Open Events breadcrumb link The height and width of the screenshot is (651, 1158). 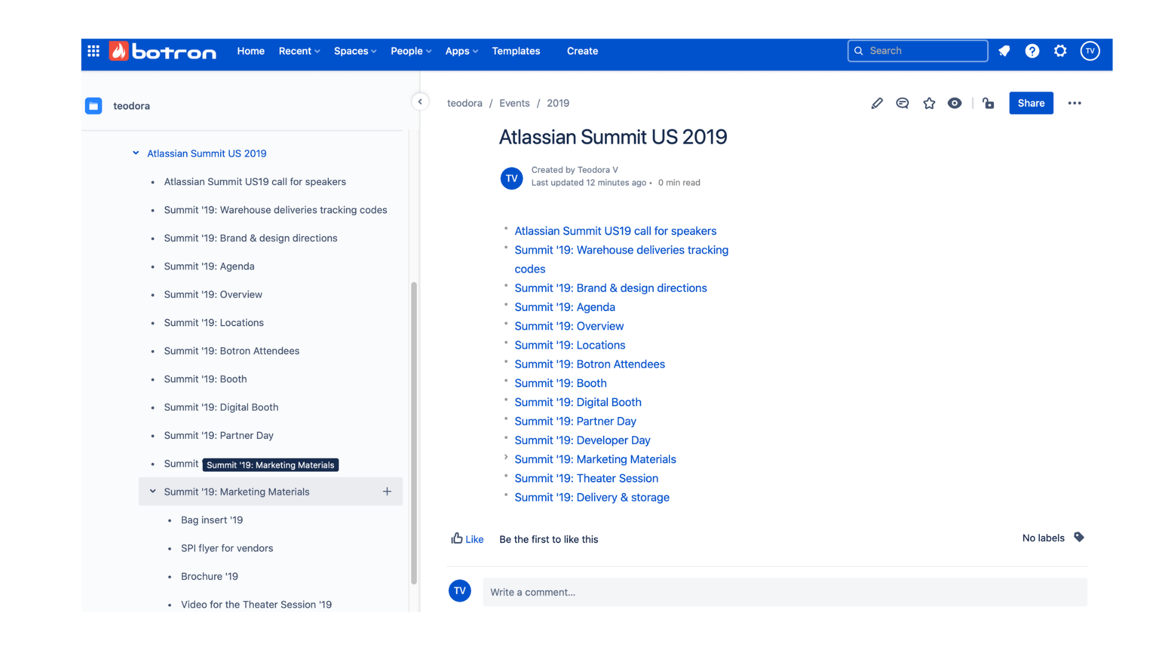pos(514,103)
